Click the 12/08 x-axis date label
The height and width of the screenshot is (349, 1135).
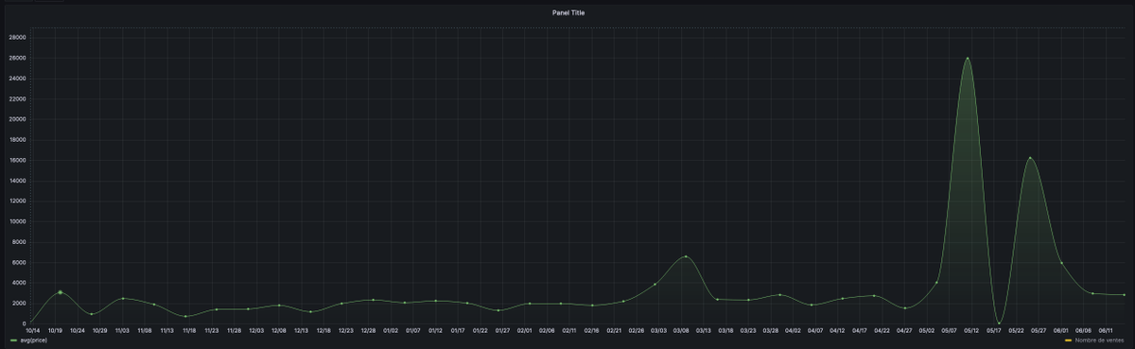point(279,331)
